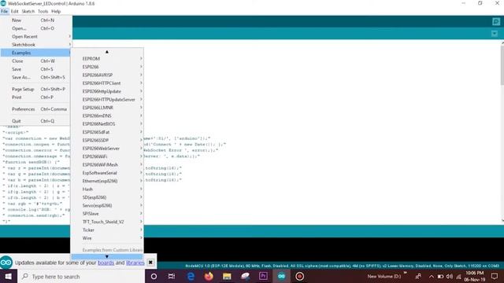Expand EEPROM examples
This screenshot has height=283, width=504.
point(107,59)
